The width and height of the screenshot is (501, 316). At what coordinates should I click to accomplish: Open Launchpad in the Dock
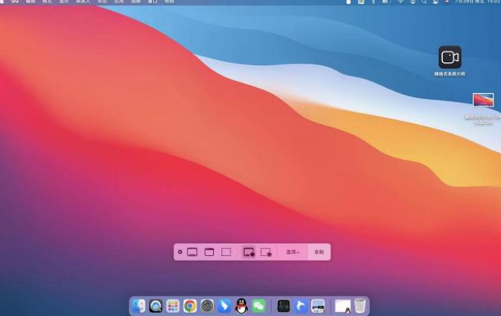click(x=172, y=306)
